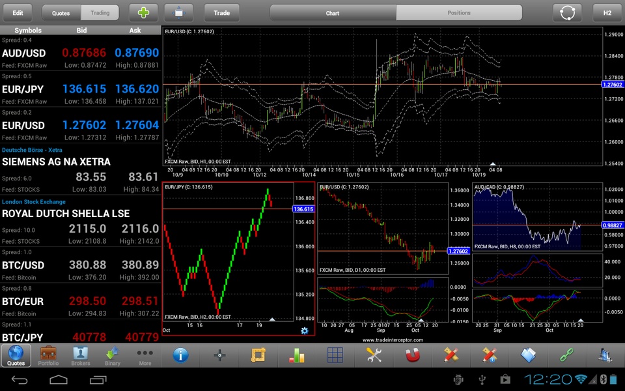Open the More bottom tab
The width and height of the screenshot is (625, 391).
(145, 356)
